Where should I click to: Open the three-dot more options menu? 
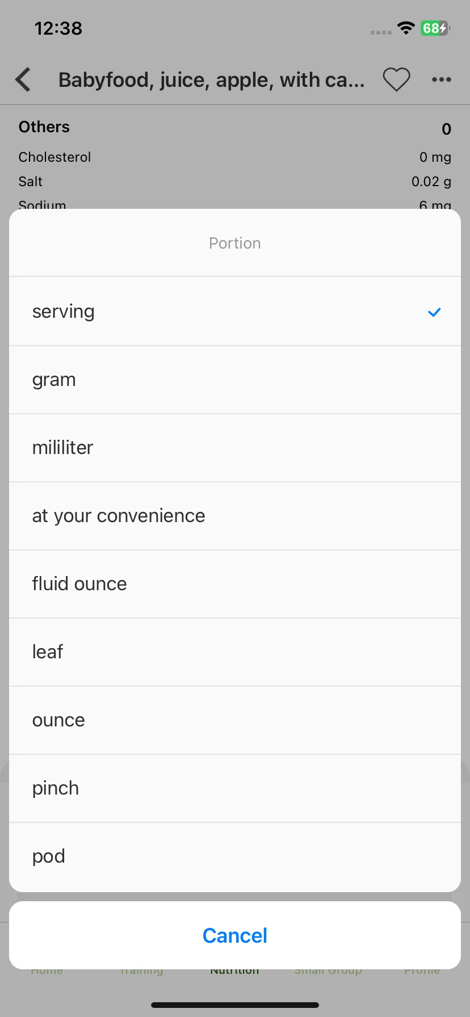coord(441,79)
